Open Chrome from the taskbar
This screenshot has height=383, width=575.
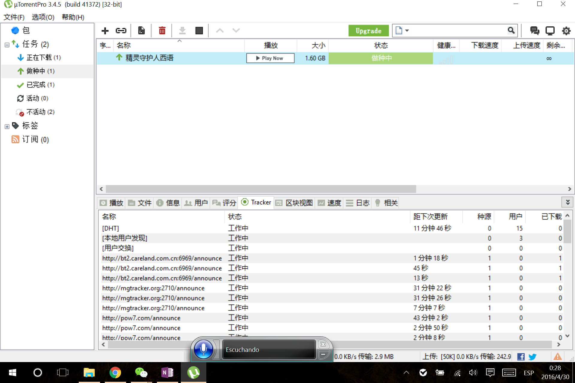[115, 373]
